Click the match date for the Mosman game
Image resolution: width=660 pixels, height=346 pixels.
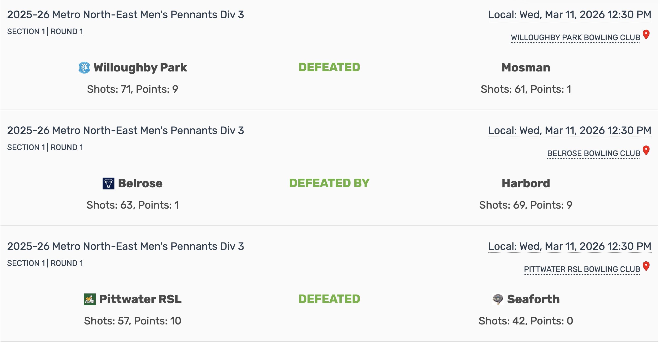click(x=570, y=15)
